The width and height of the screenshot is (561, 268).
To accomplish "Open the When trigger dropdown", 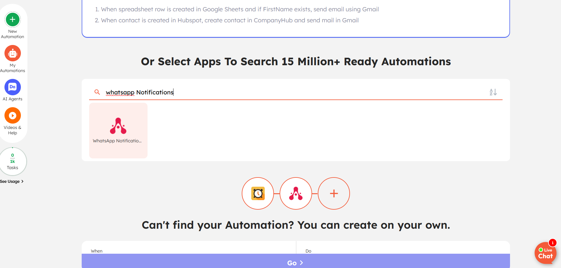I will 189,251.
